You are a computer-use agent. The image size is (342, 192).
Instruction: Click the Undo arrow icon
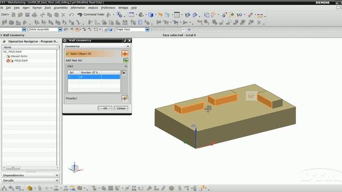click(71, 14)
